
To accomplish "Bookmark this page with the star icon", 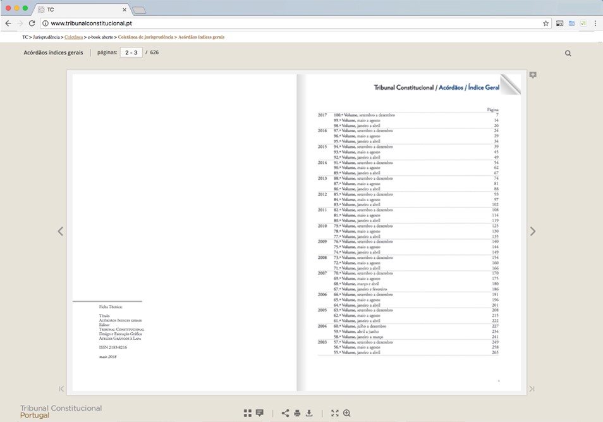I will (x=545, y=23).
